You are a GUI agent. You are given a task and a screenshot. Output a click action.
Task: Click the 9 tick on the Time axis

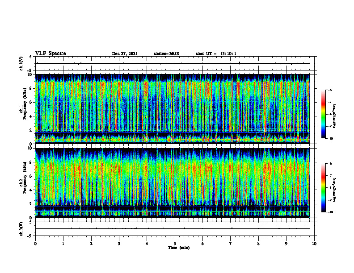coord(286,244)
